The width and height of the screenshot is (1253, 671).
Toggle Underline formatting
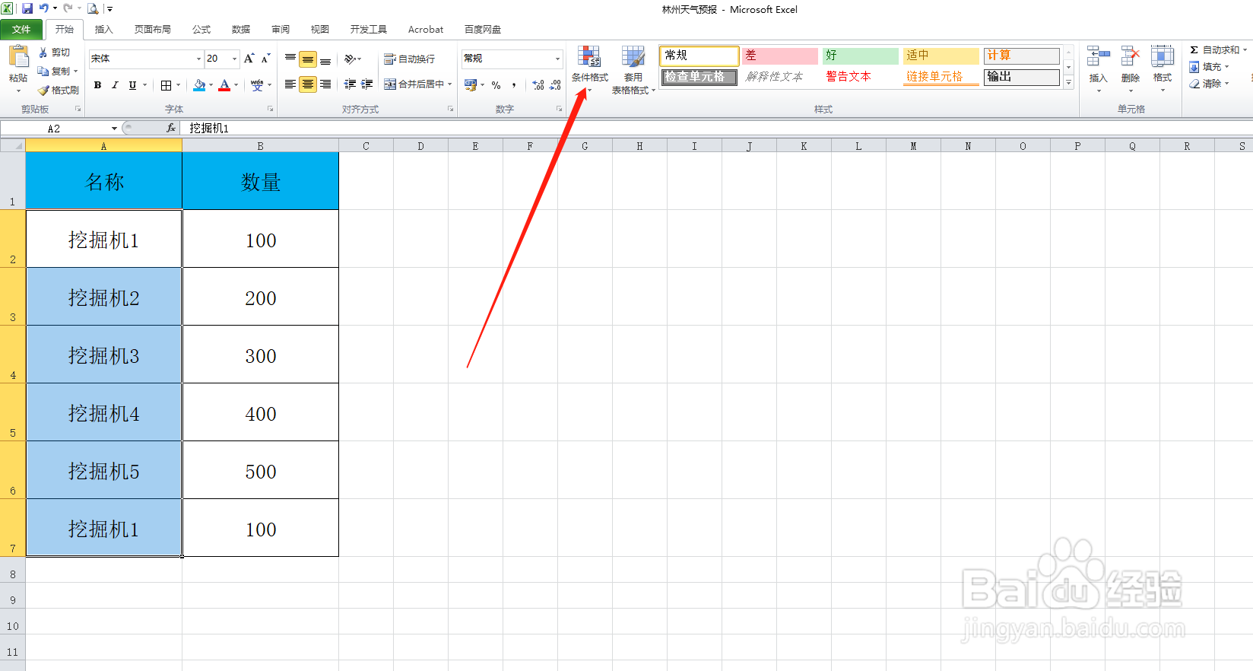coord(132,85)
